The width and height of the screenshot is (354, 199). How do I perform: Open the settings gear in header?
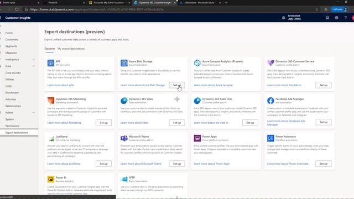pyautogui.click(x=336, y=18)
